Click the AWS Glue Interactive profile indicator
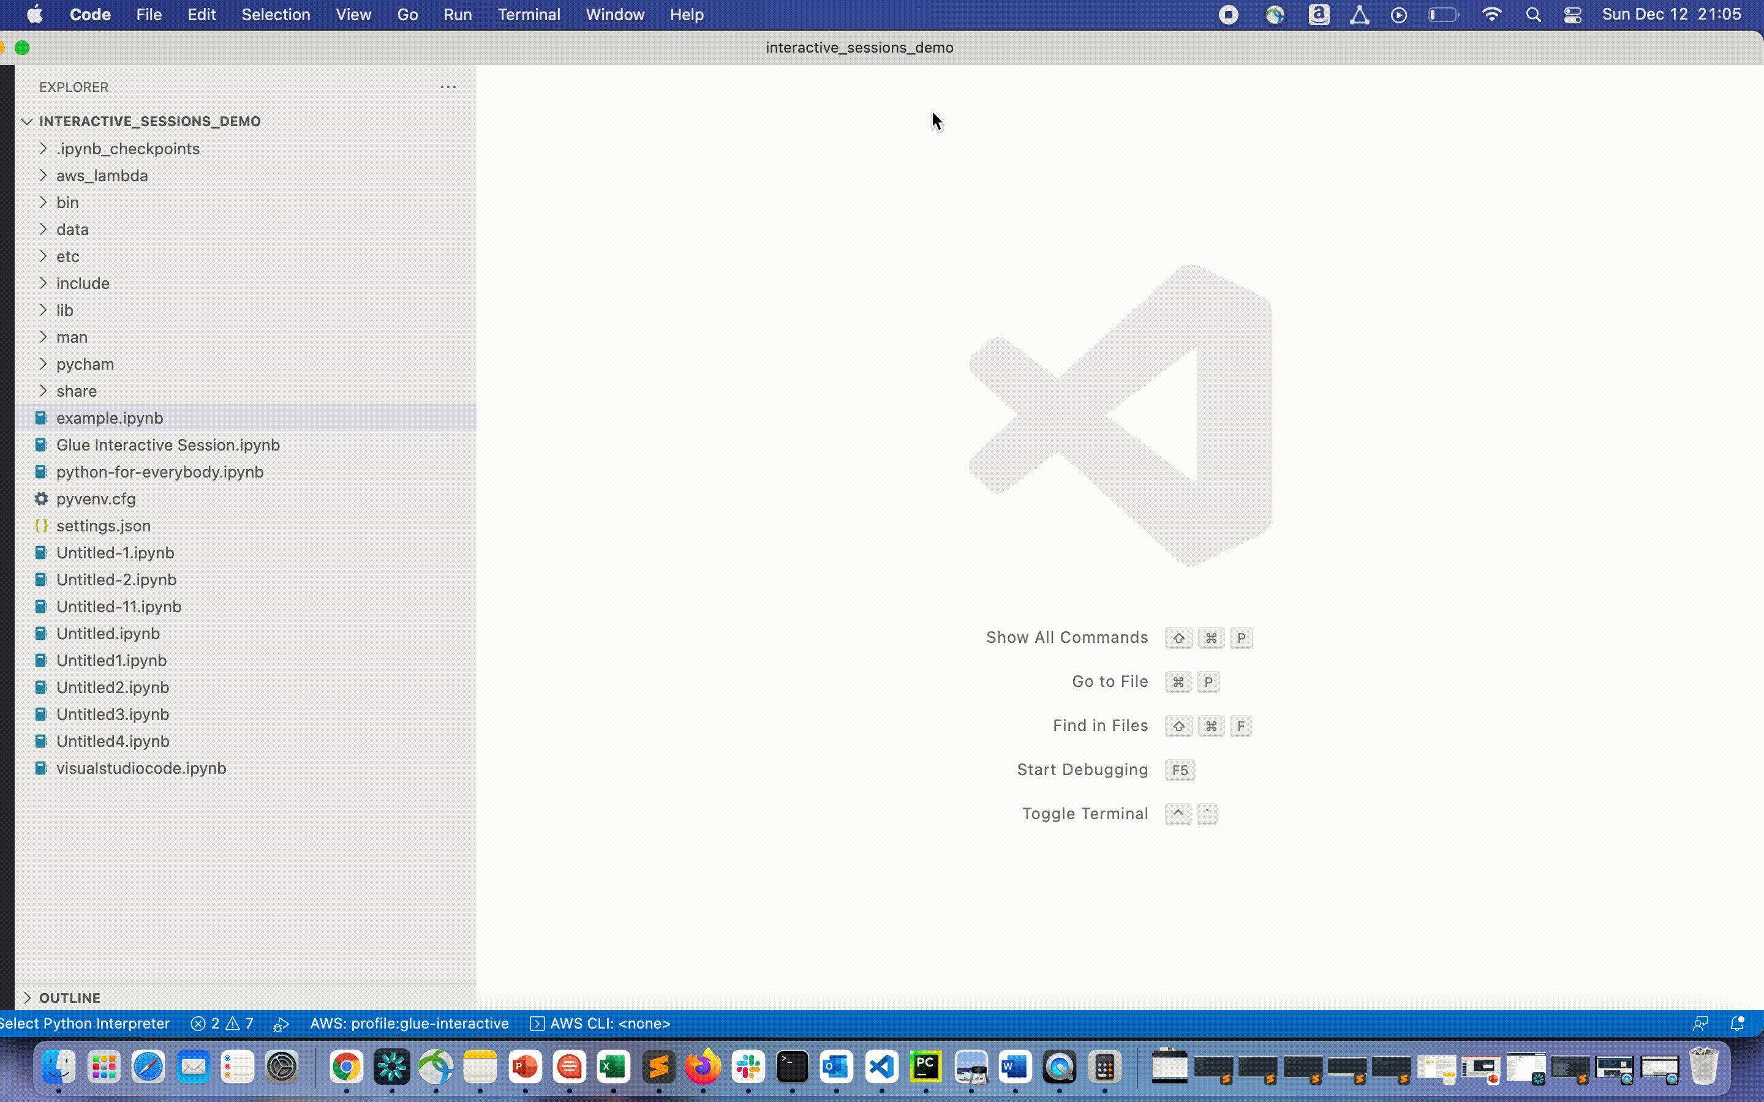1764x1102 pixels. click(x=409, y=1023)
